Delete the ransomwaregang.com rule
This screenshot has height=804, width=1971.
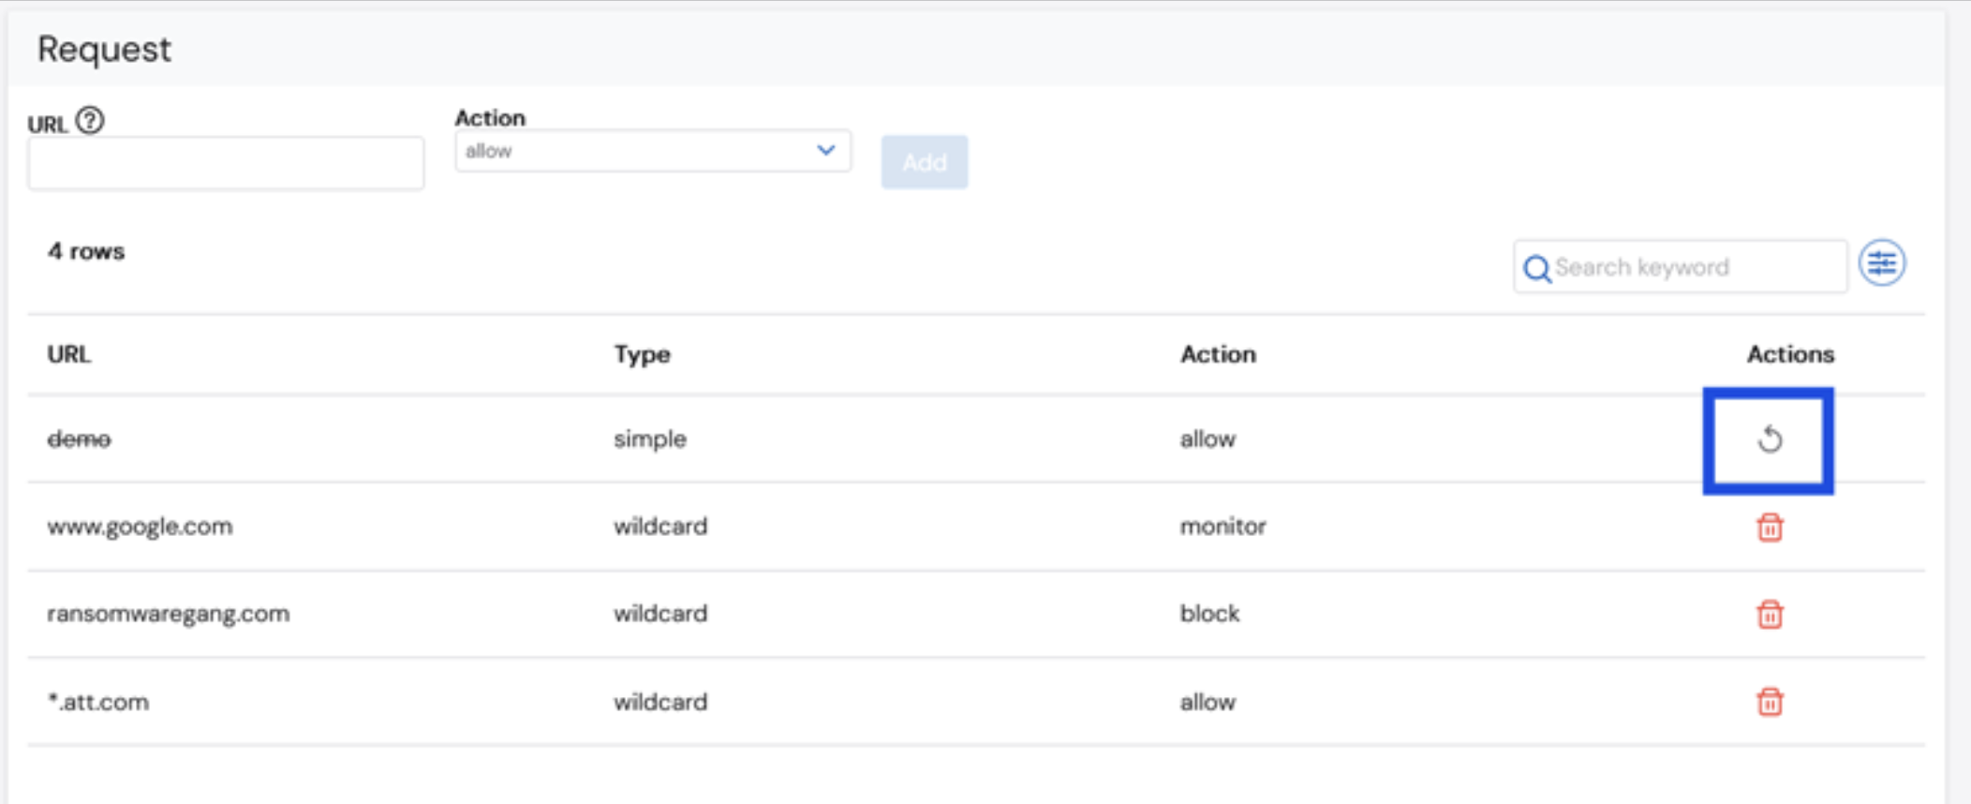(x=1770, y=615)
